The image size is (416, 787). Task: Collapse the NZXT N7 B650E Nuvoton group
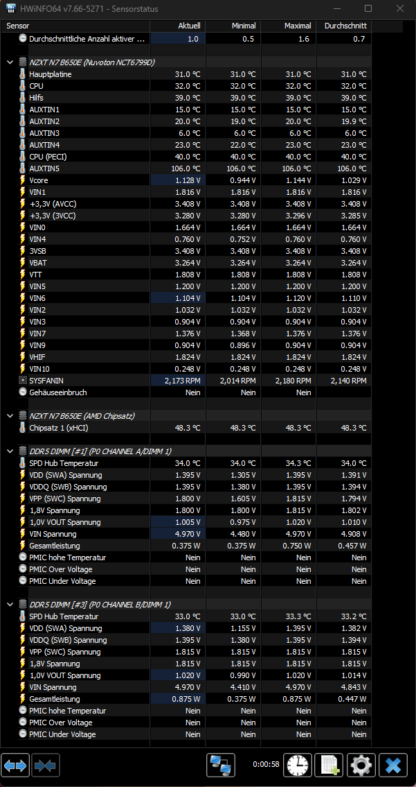tap(10, 62)
